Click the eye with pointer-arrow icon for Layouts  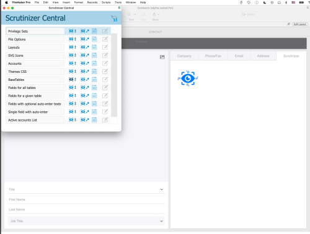[x=85, y=47]
